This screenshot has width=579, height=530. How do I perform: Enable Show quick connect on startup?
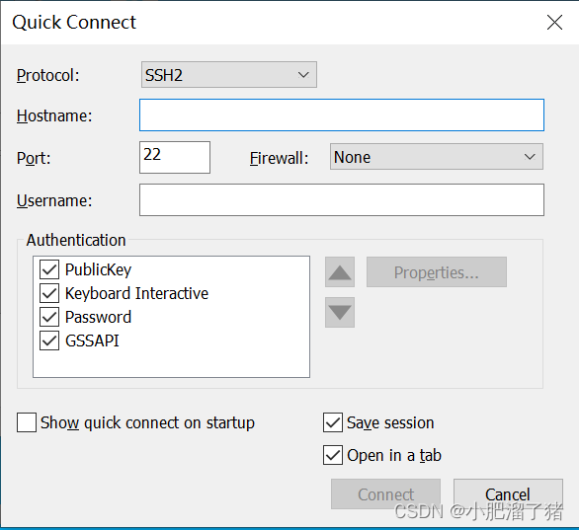pos(27,422)
